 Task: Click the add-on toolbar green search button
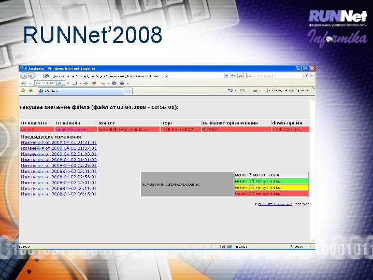pyautogui.click(x=60, y=83)
